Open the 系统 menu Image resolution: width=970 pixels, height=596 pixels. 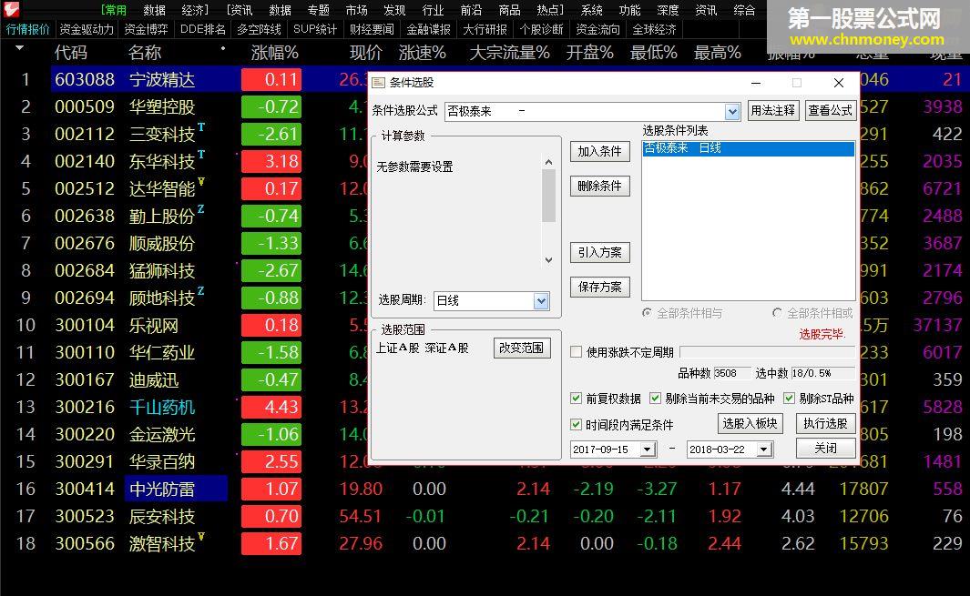coord(591,11)
